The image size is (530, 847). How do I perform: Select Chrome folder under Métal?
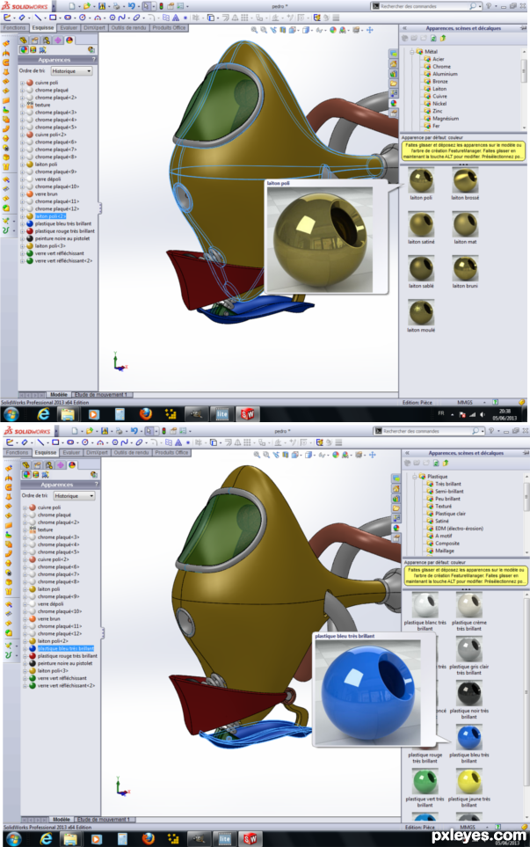coord(441,67)
